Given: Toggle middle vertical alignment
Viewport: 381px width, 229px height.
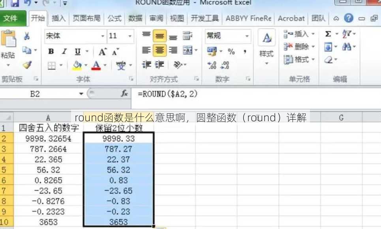Looking at the screenshot, I should tap(160, 36).
